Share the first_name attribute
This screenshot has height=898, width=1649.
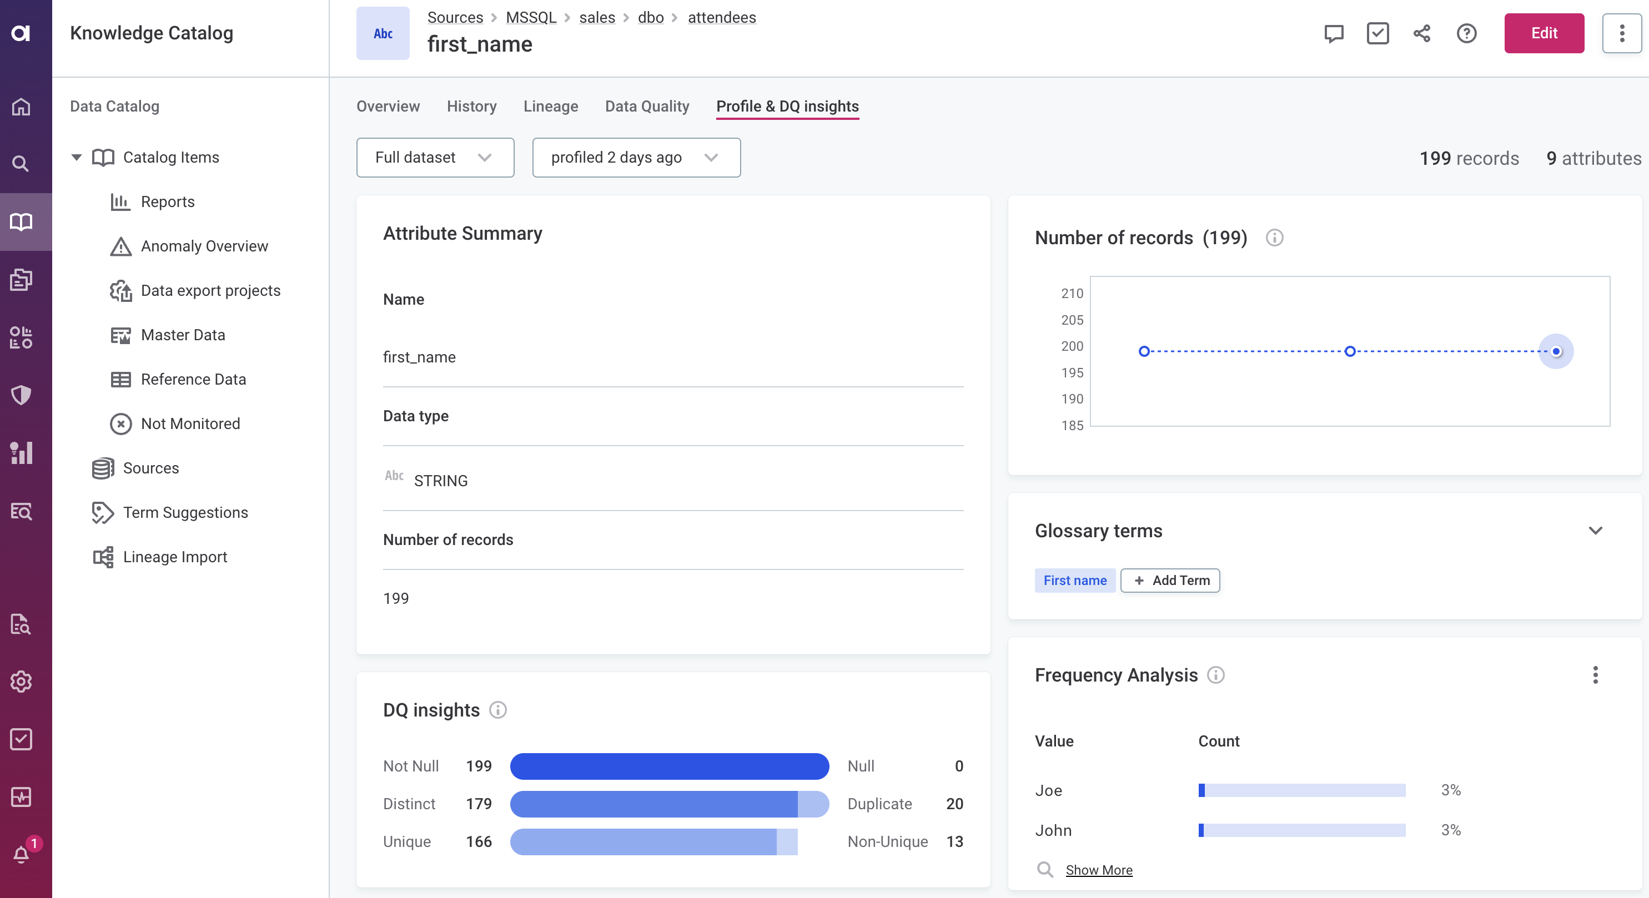[1422, 33]
